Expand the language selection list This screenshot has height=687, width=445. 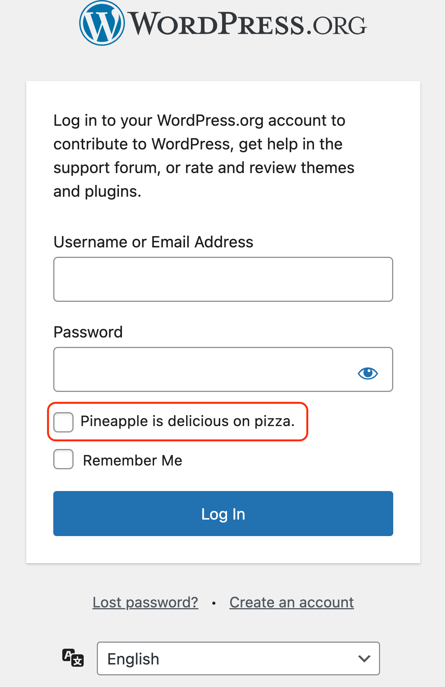tap(238, 659)
